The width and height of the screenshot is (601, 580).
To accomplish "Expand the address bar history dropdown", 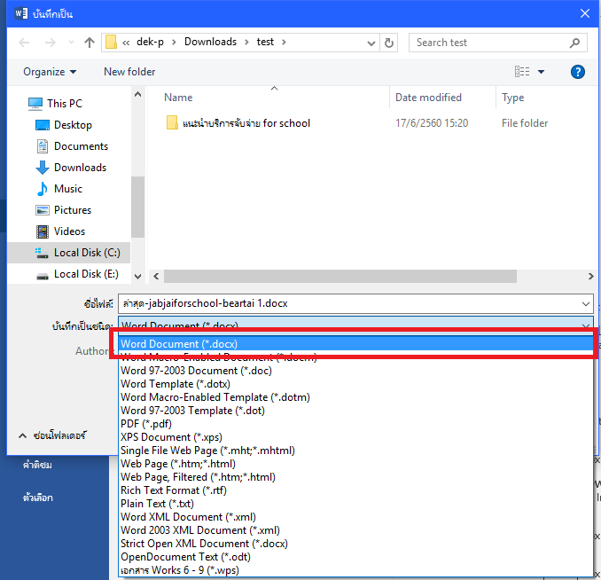I will [371, 43].
